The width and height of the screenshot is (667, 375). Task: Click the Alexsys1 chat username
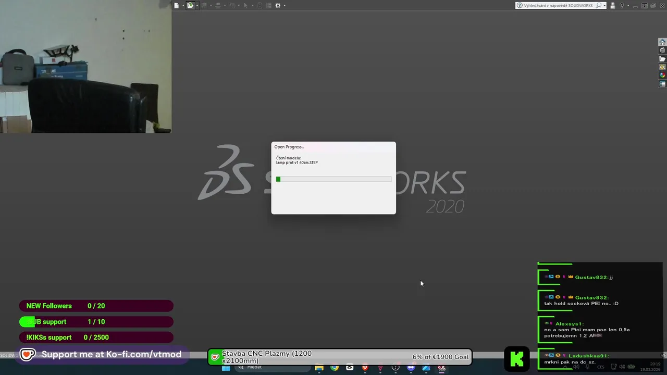tap(570, 324)
